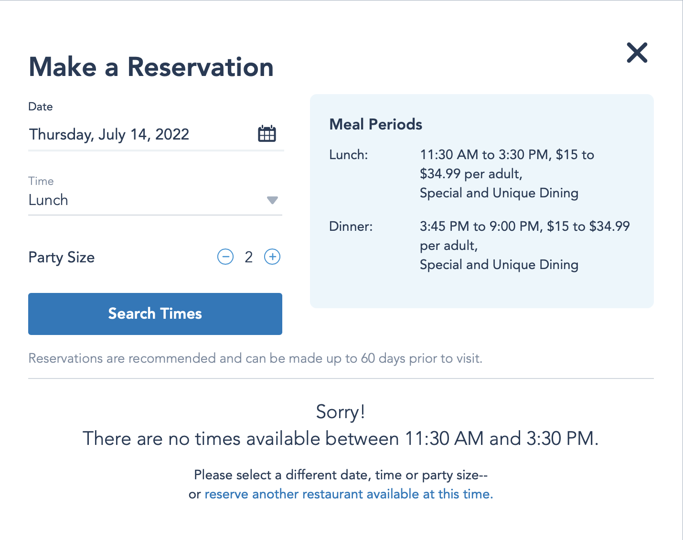The height and width of the screenshot is (540, 683).
Task: Click the 60 days prior reservations note
Action: (256, 358)
